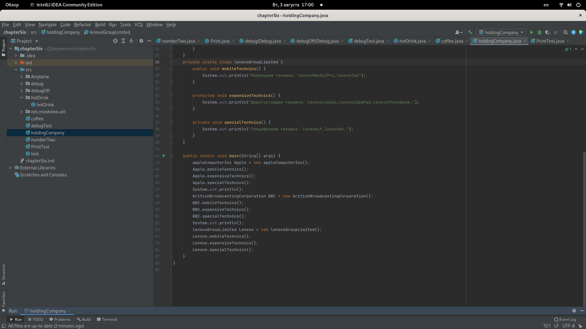
Task: Open Project panel gear options
Action: point(141,41)
